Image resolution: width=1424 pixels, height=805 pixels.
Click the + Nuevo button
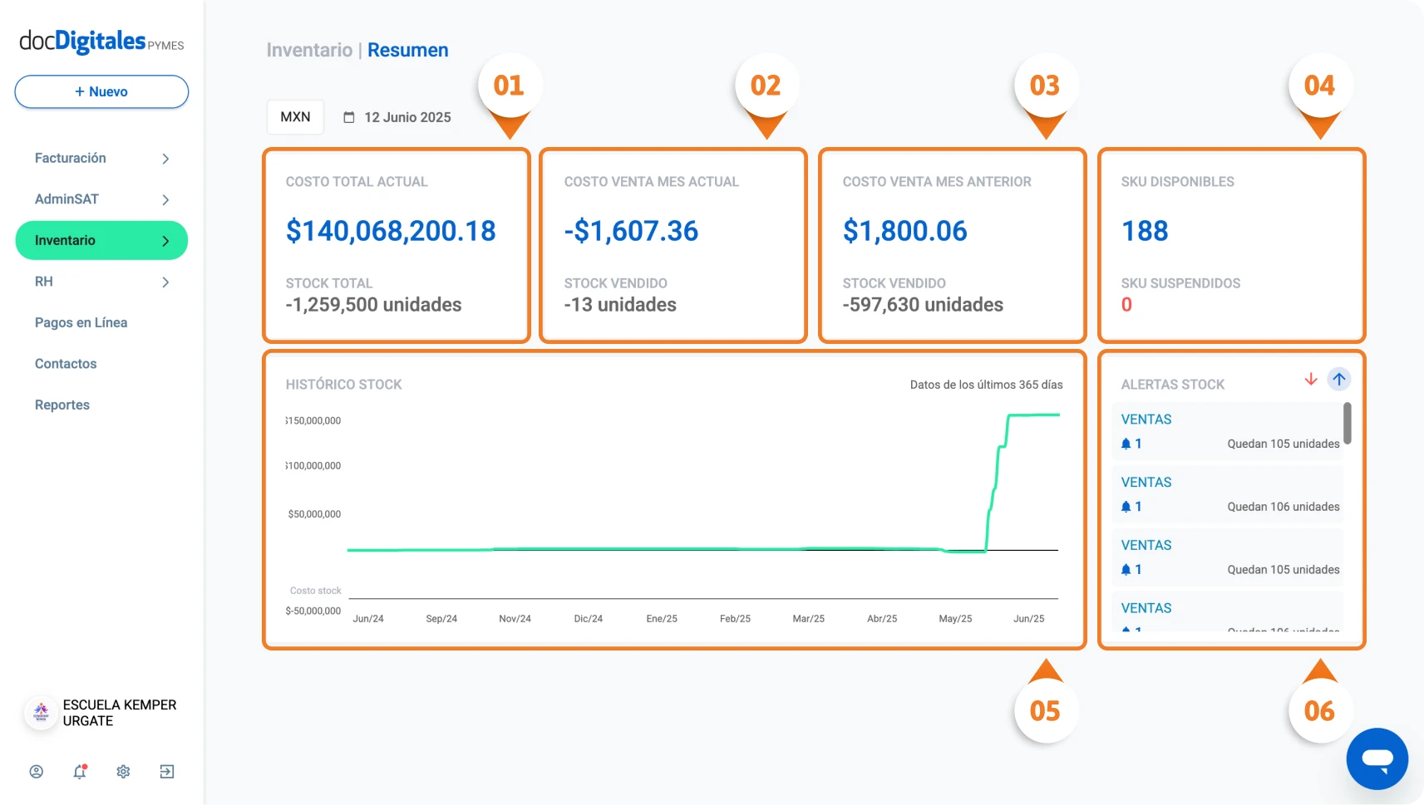pos(101,91)
